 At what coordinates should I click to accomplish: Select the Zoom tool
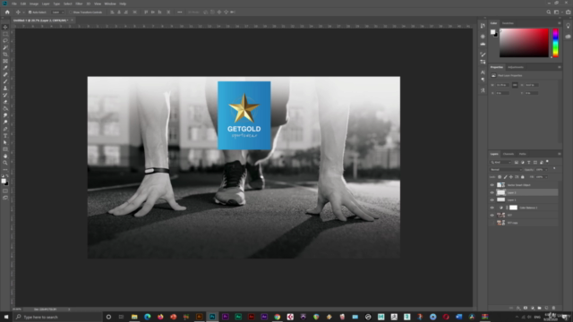(x=5, y=163)
